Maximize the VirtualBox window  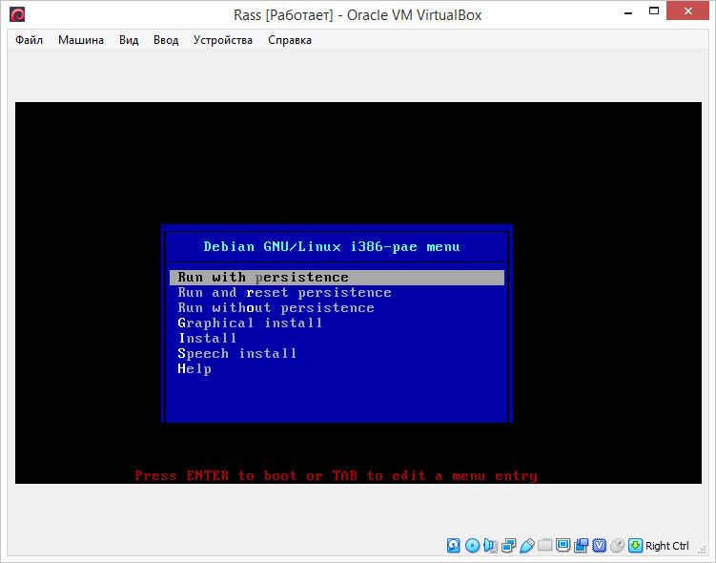654,11
